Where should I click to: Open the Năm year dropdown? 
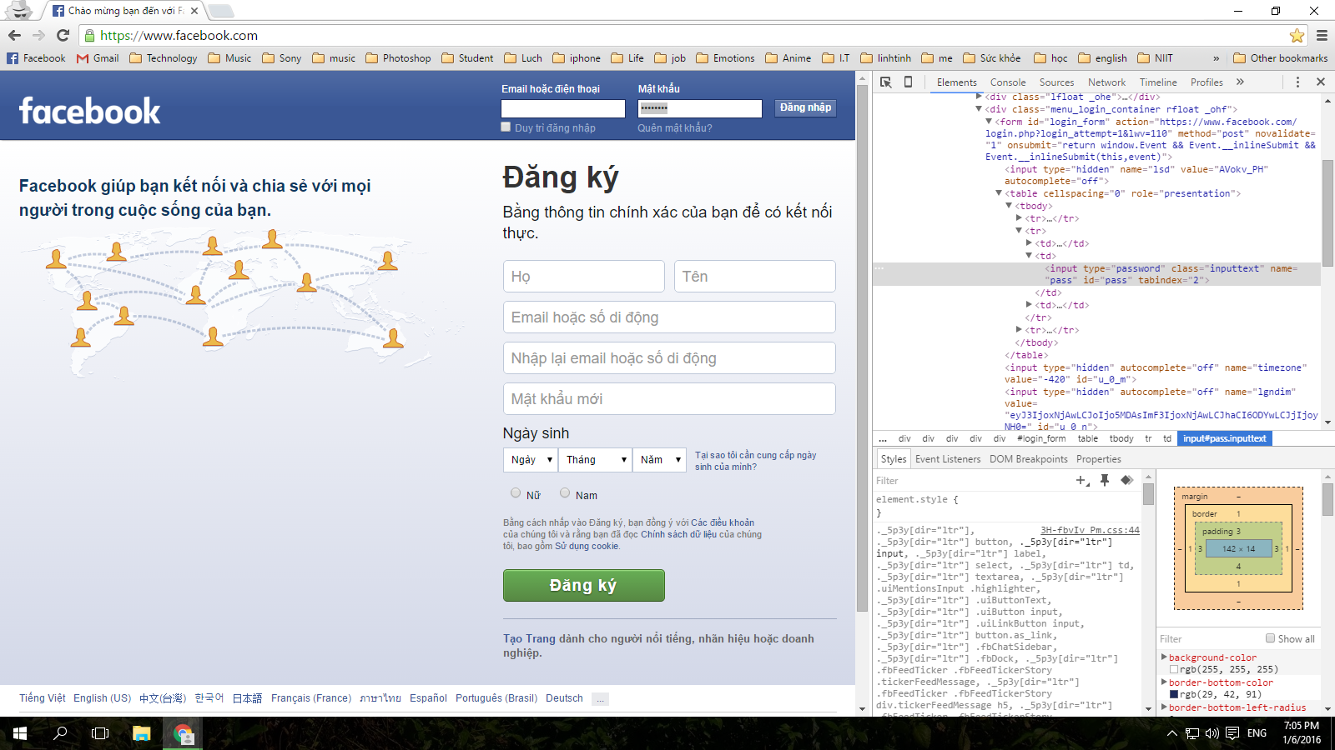tap(659, 460)
